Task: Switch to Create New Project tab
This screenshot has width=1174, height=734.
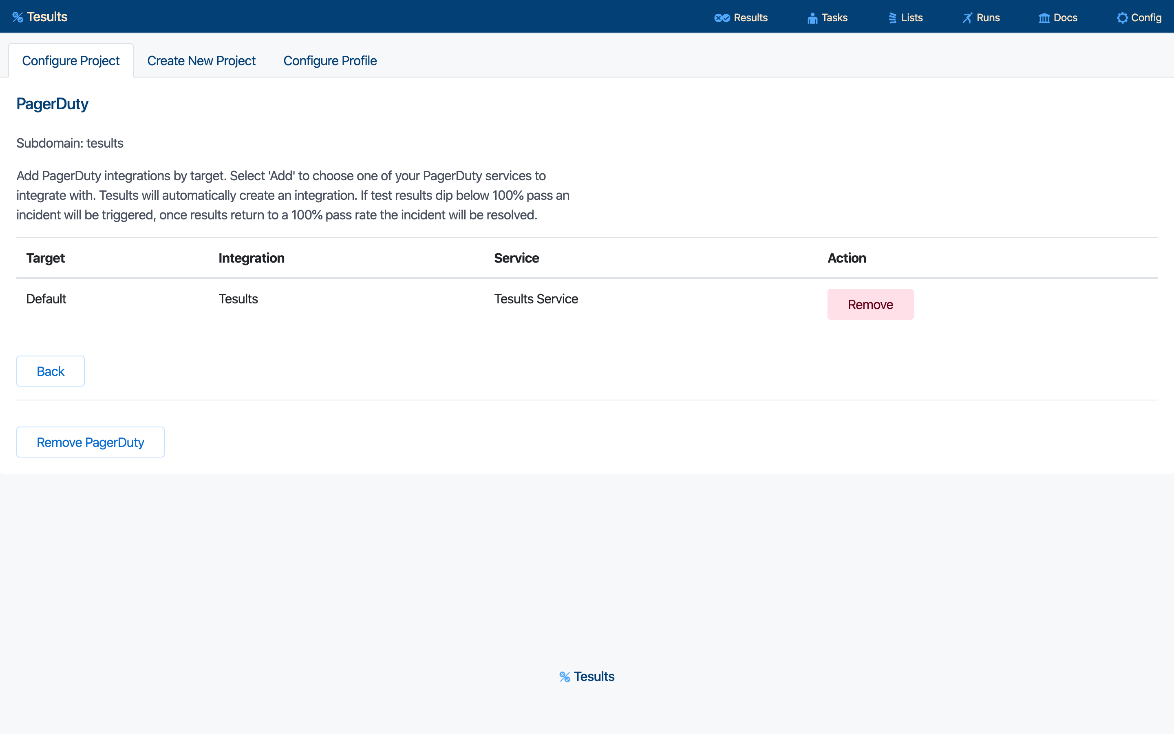Action: pyautogui.click(x=201, y=61)
